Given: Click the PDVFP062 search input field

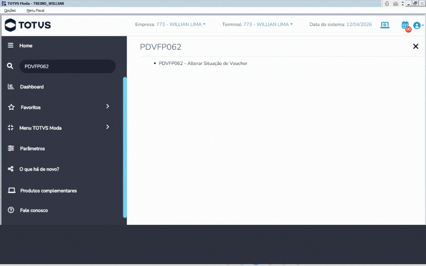Looking at the screenshot, I should pyautogui.click(x=67, y=66).
